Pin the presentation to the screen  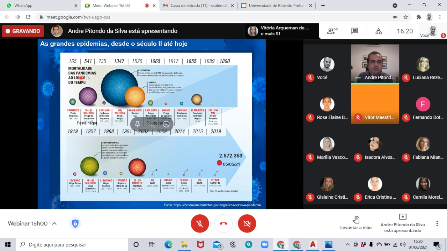[x=138, y=124]
